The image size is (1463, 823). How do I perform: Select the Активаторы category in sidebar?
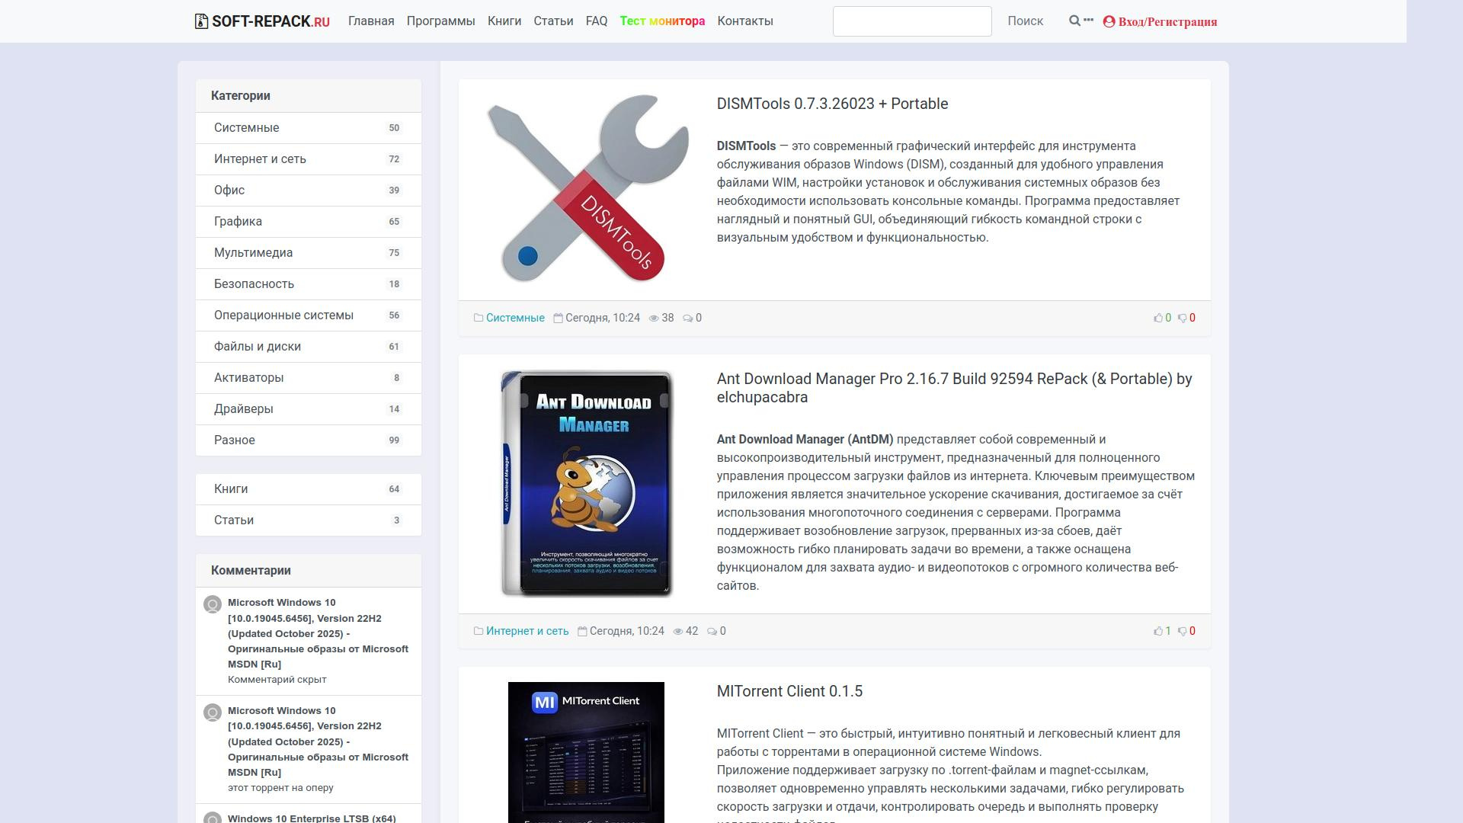[x=248, y=377]
